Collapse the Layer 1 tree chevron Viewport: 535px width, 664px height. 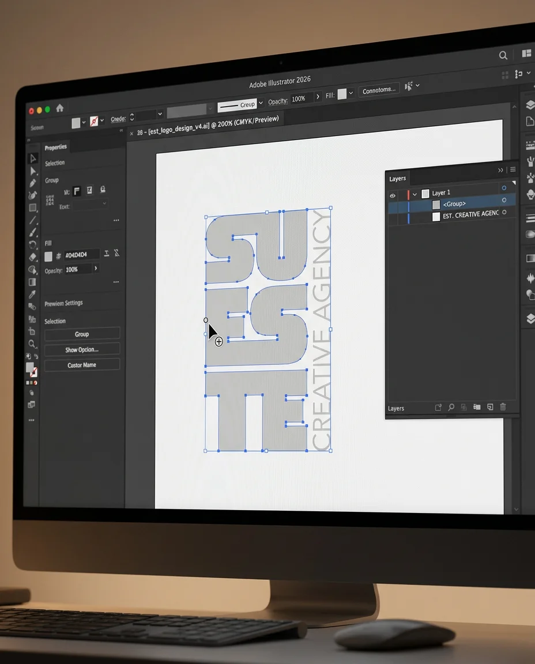click(415, 194)
